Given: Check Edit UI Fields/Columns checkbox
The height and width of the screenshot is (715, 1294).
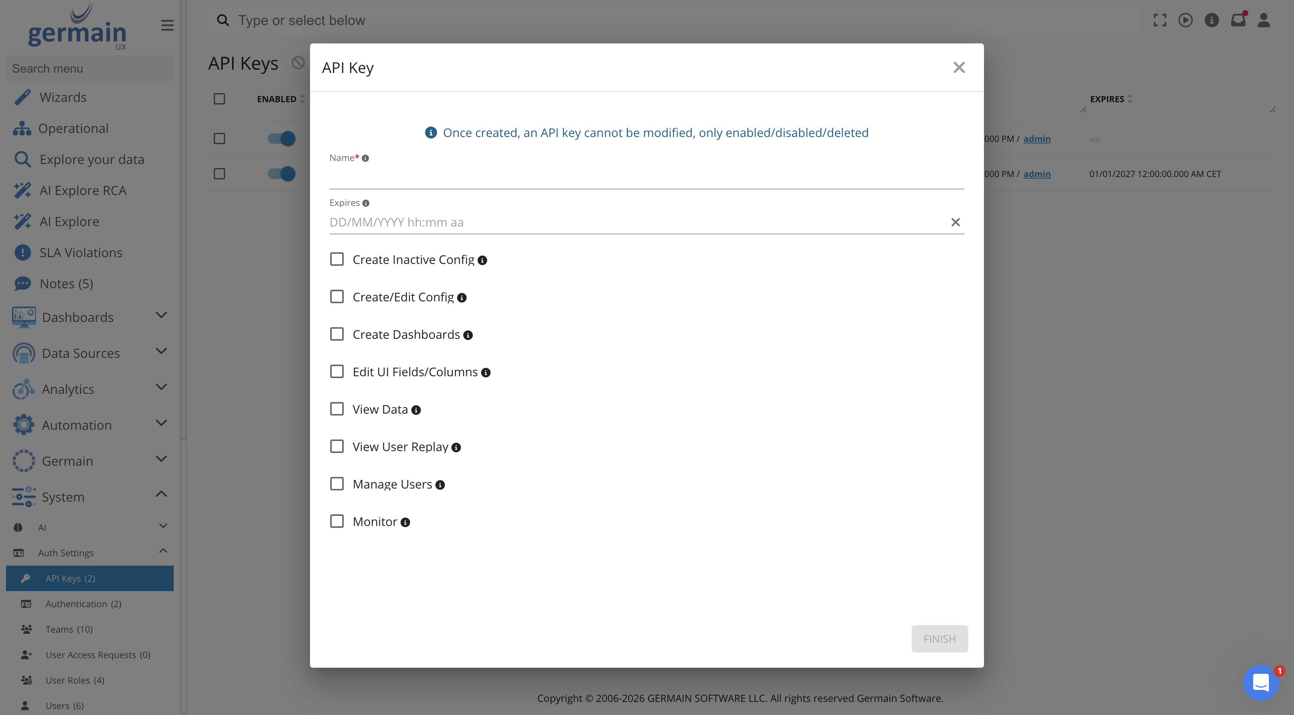Looking at the screenshot, I should click(337, 372).
